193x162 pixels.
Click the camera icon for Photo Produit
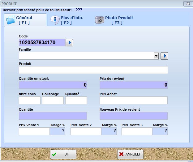tap(100, 20)
